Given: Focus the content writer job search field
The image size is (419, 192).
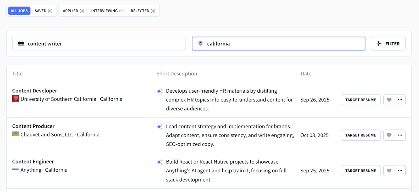Looking at the screenshot, I should [x=99, y=43].
